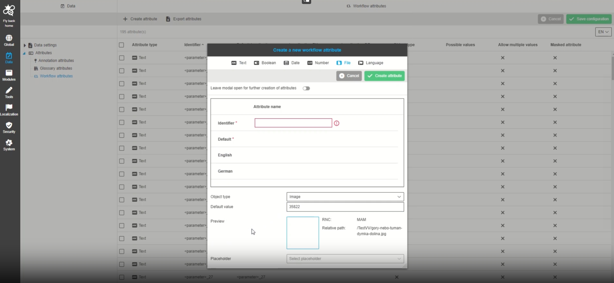This screenshot has height=283, width=614.
Task: Click into the Identifier input field
Action: click(293, 123)
